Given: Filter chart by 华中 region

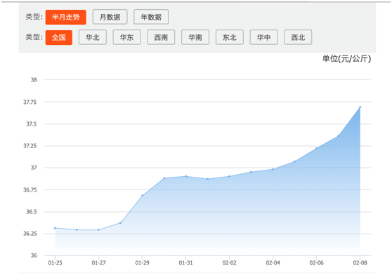Looking at the screenshot, I should [x=263, y=37].
